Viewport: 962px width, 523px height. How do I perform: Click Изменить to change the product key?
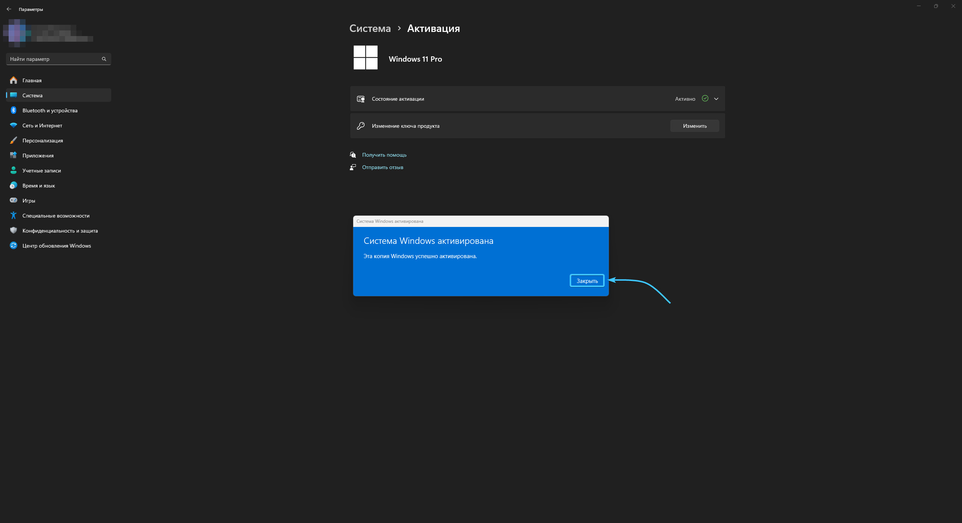tap(694, 126)
